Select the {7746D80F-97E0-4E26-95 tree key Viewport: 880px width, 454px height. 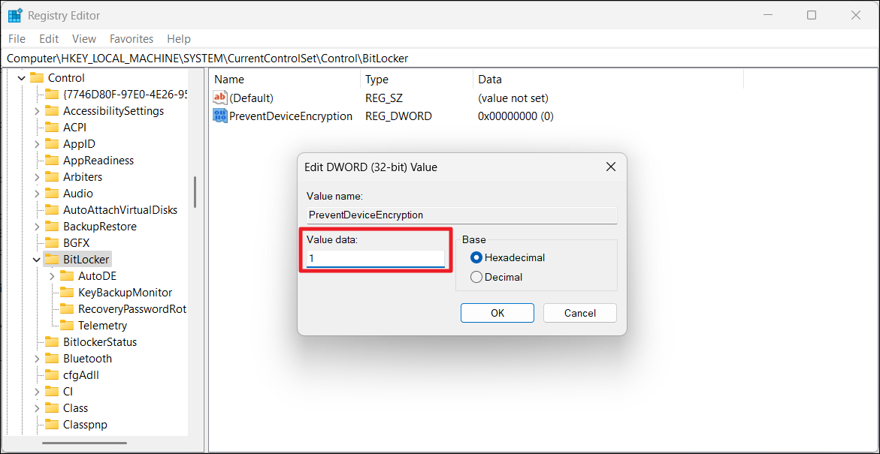(125, 94)
